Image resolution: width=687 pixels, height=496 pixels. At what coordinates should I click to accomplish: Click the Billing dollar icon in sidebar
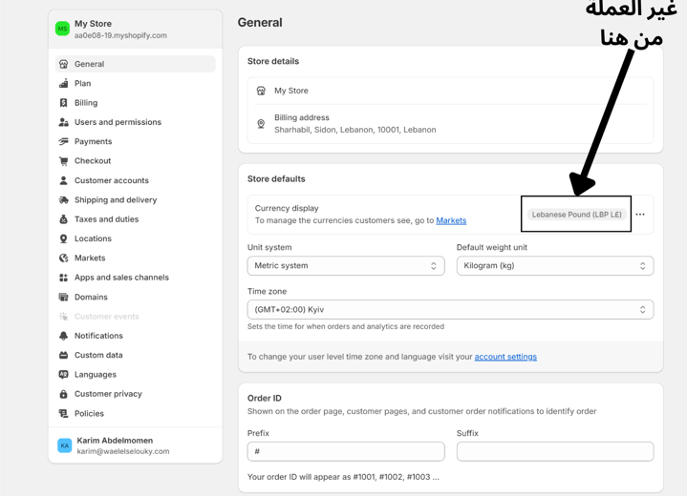(64, 103)
